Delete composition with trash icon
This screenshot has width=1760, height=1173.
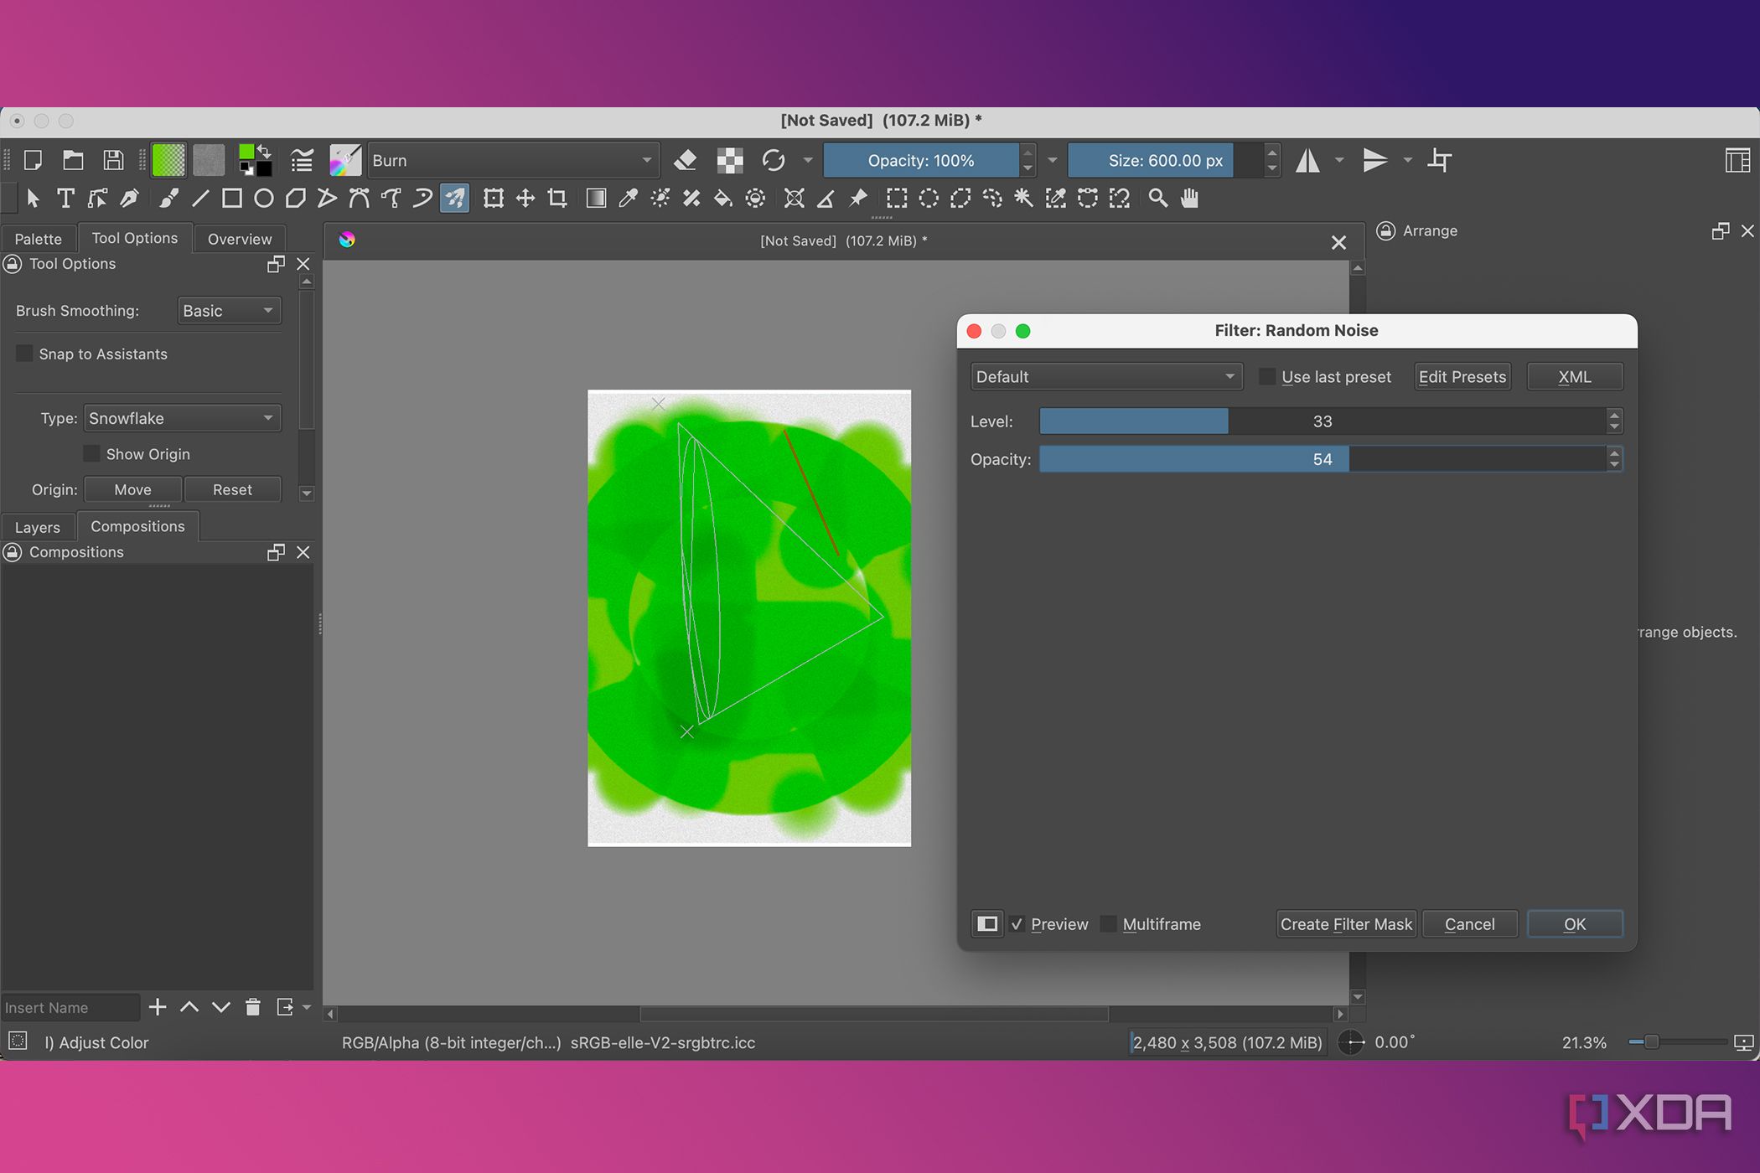(253, 1007)
